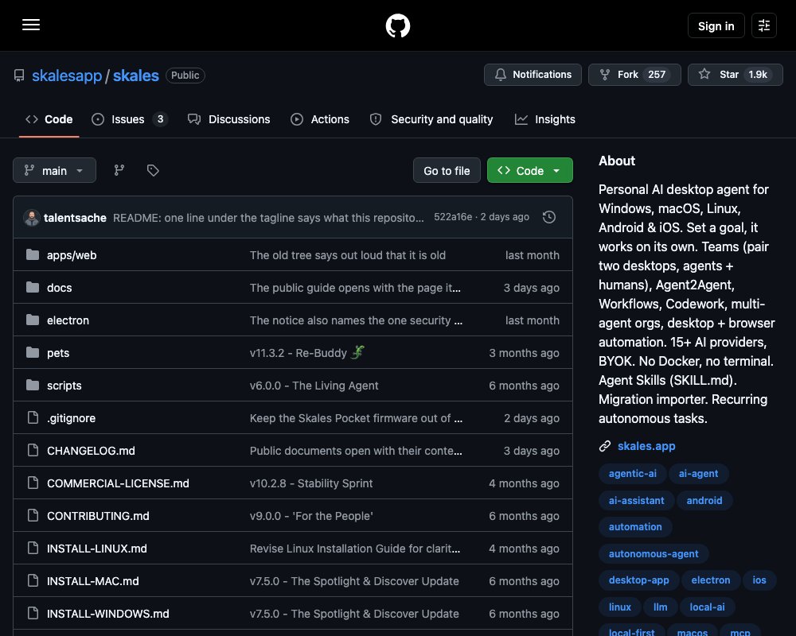Open the hamburger navigation menu
Viewport: 796px width, 636px height.
coord(31,25)
